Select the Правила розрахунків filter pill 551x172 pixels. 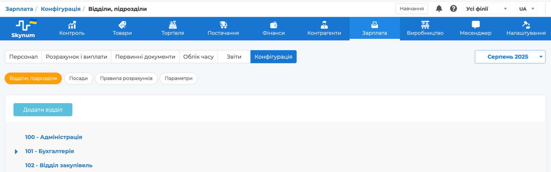point(126,78)
